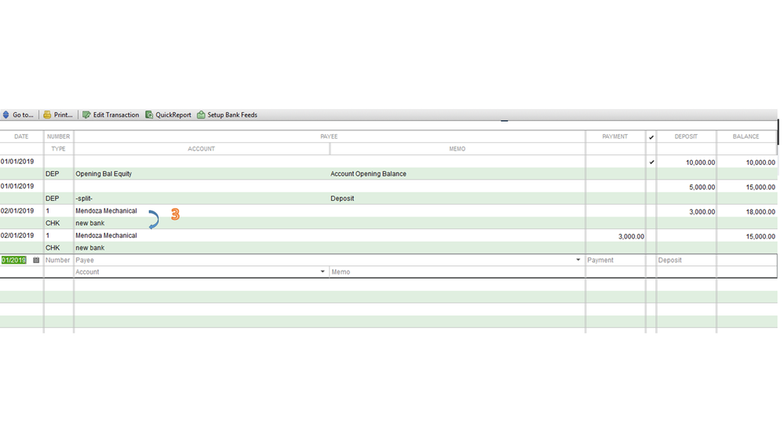
Task: Select the 3,000.00 payment amount
Action: (x=631, y=236)
